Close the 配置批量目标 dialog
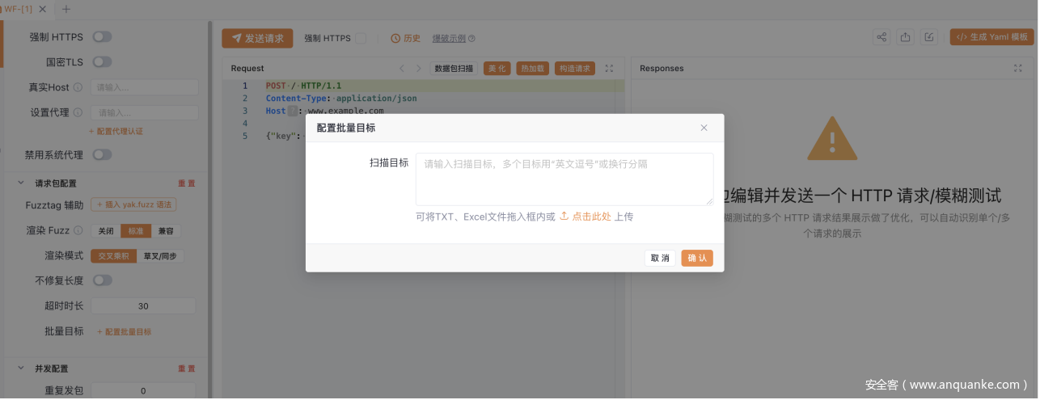The width and height of the screenshot is (1040, 400). tap(704, 128)
